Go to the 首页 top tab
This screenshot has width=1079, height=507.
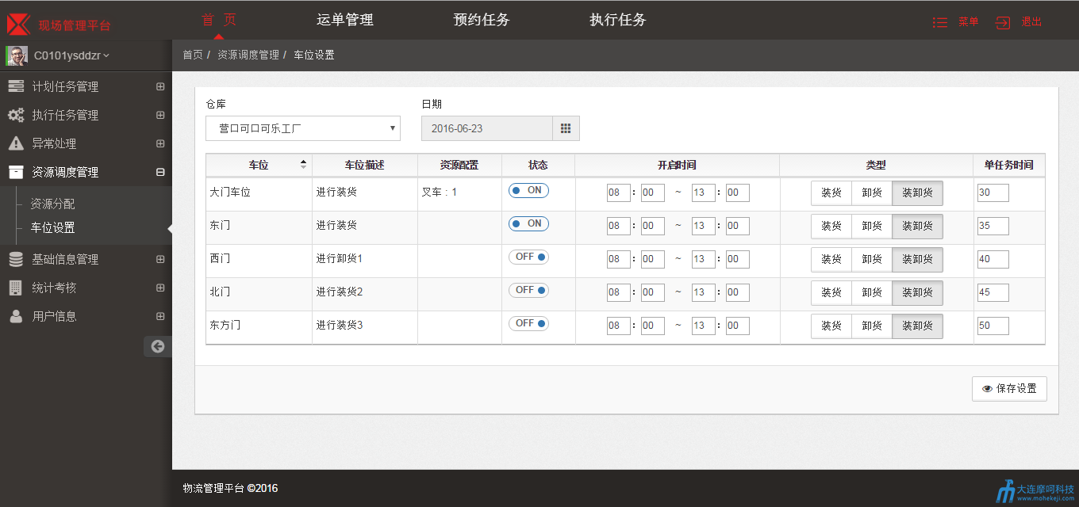click(218, 20)
